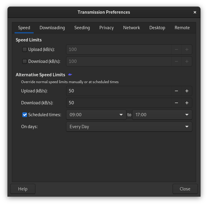This screenshot has width=208, height=205.
Task: Switch to the Network tab
Action: point(132,28)
